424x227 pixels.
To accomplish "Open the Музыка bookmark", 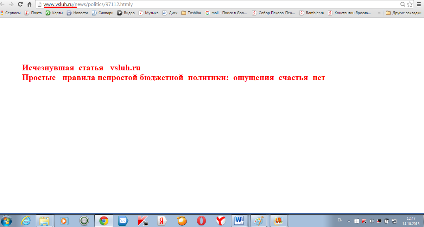I will [148, 13].
